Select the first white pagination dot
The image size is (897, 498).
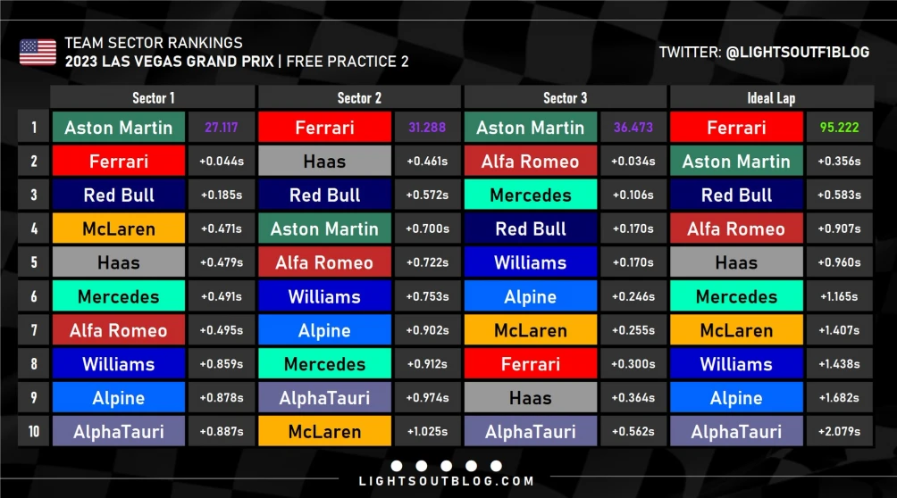pyautogui.click(x=397, y=465)
